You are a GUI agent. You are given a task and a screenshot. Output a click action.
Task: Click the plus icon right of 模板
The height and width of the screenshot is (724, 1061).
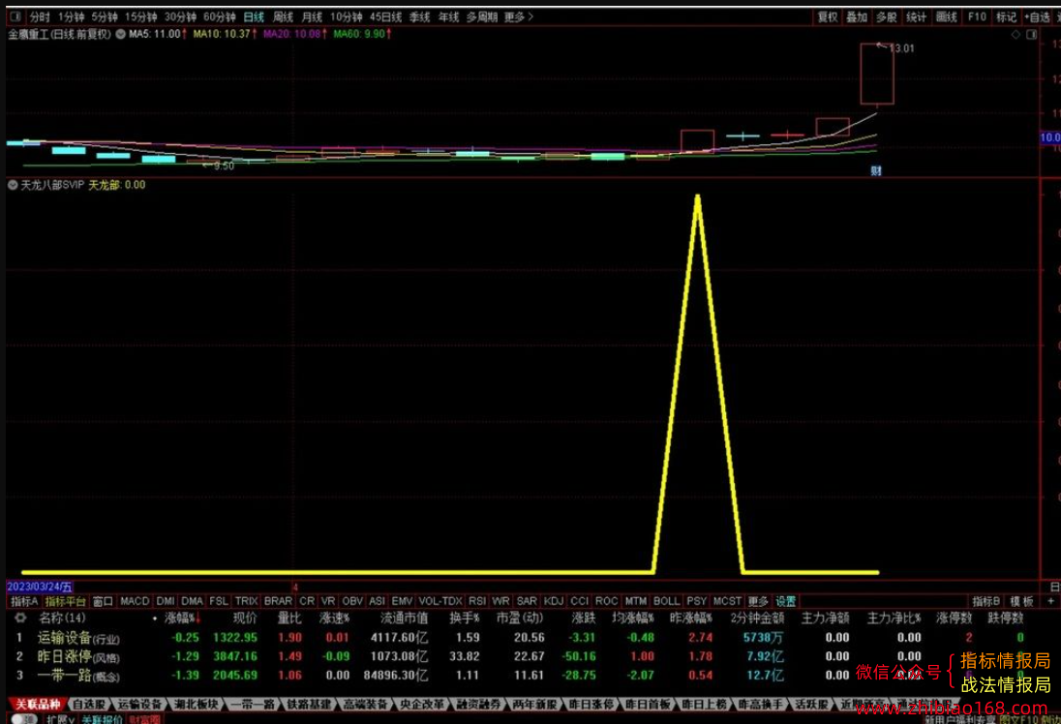tap(1051, 601)
